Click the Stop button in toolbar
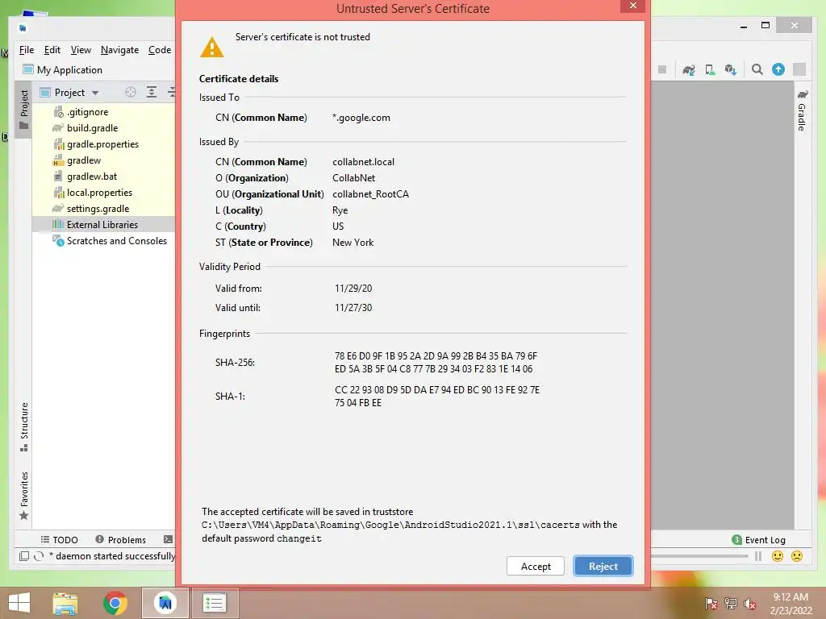This screenshot has height=619, width=826. point(662,69)
